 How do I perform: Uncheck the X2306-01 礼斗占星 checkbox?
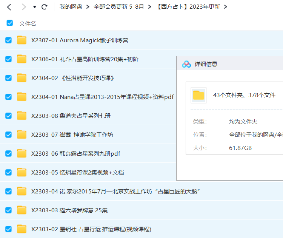click(8, 59)
